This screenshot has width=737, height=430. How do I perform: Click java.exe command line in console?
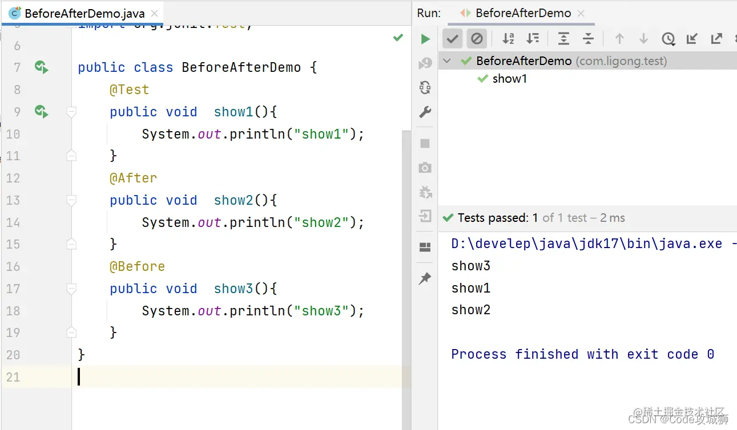(593, 244)
